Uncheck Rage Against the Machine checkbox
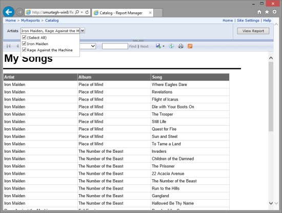The image size is (282, 213). pos(24,50)
